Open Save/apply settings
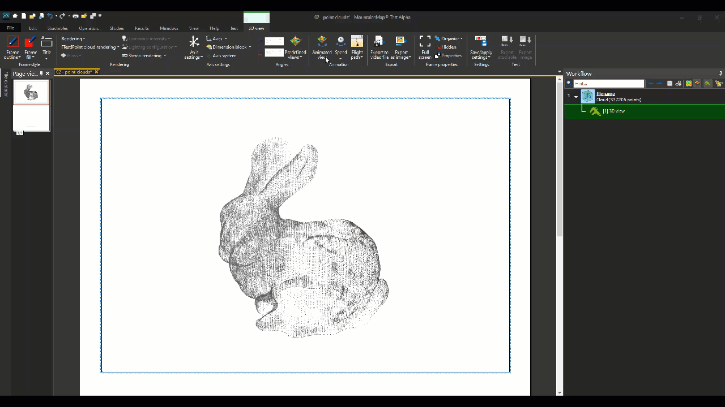This screenshot has height=407, width=725. [481, 48]
